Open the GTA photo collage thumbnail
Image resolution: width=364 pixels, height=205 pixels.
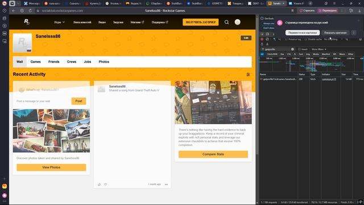point(51,131)
